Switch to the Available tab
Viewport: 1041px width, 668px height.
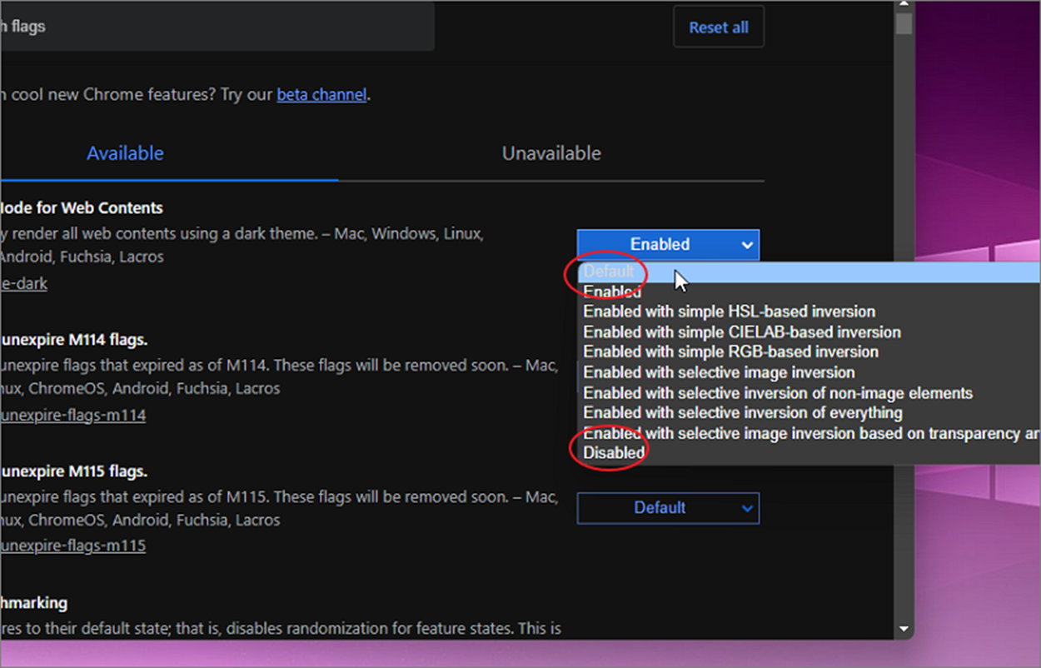pyautogui.click(x=125, y=153)
